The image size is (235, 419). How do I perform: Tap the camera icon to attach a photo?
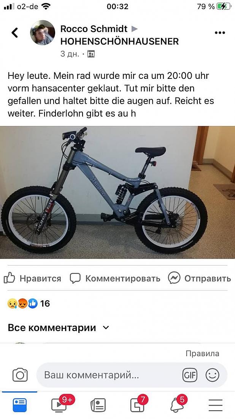[20, 375]
